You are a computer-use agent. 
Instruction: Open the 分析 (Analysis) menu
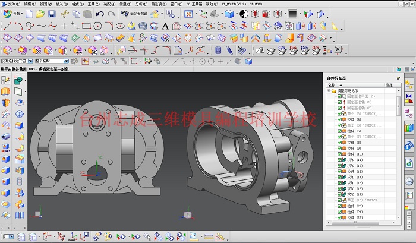click(x=141, y=4)
